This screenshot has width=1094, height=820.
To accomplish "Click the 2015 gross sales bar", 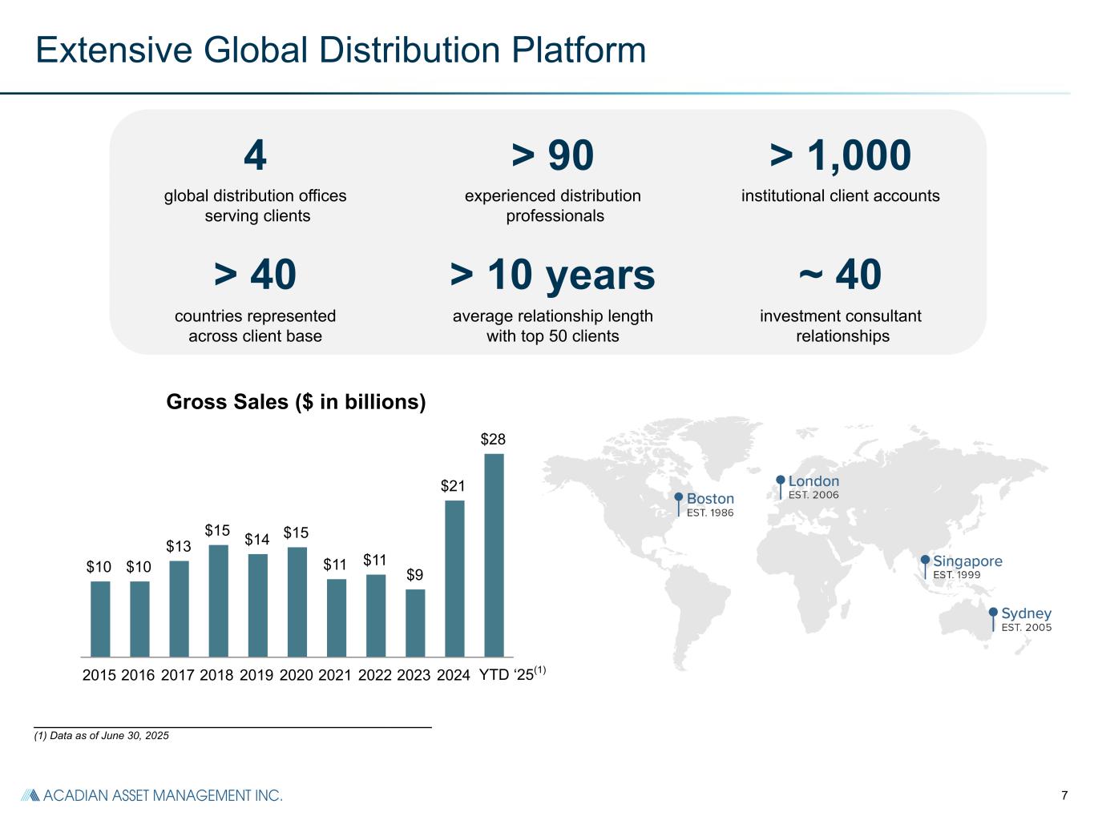I will click(100, 619).
